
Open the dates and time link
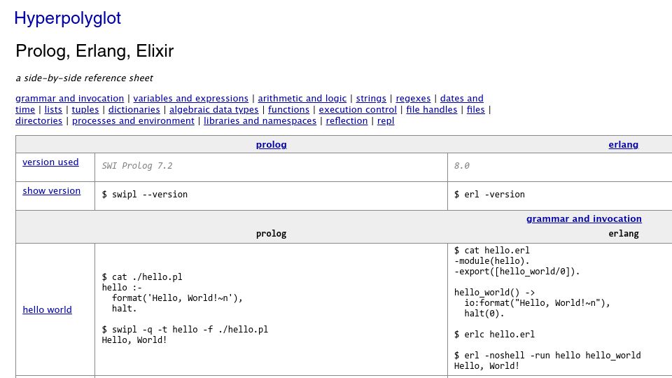tap(461, 99)
